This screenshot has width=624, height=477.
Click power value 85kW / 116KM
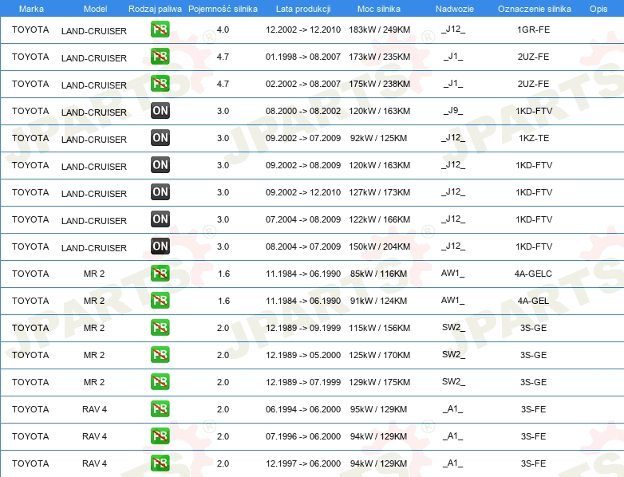[378, 274]
